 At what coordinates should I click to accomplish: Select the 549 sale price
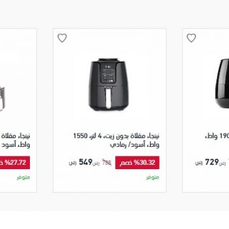86,162
